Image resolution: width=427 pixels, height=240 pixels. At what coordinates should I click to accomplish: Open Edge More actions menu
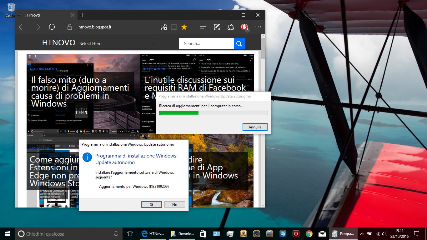pos(258,27)
